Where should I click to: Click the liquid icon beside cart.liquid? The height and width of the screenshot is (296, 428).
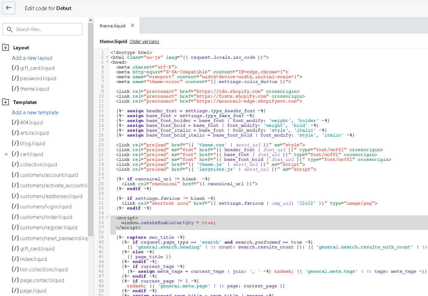[15, 154]
